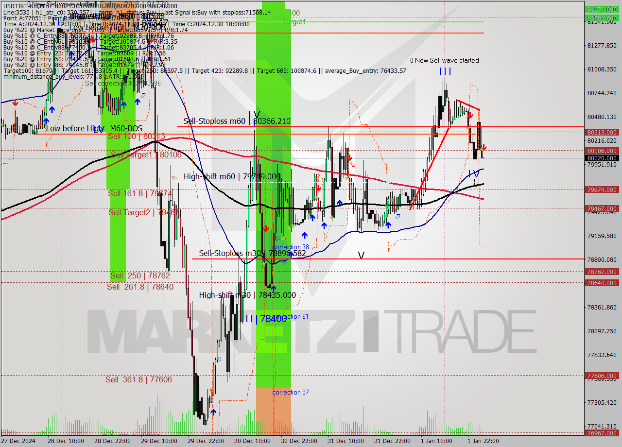Select the green 81582.600 price tag

click(603, 18)
